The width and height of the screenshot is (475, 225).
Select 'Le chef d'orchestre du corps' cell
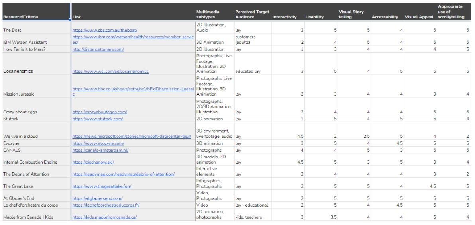click(x=36, y=205)
